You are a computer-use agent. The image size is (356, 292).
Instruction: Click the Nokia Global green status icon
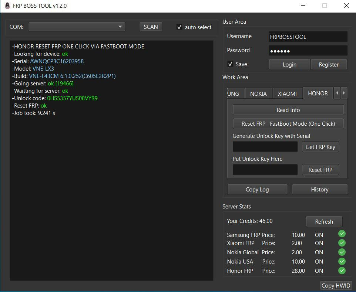click(342, 252)
